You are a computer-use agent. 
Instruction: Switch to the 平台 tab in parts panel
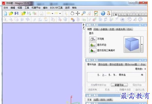tap(143, 65)
